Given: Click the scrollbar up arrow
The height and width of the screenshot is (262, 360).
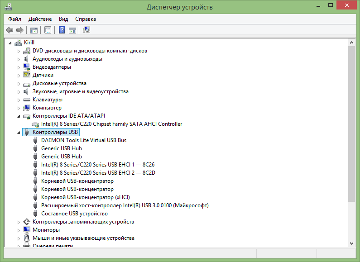Looking at the screenshot, I should point(351,43).
